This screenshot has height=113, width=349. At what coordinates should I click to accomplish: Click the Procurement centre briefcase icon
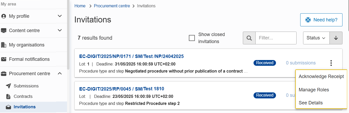point(4,74)
